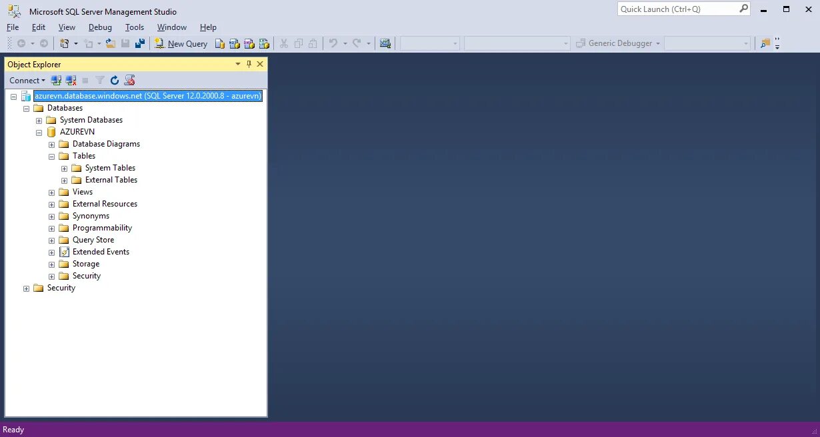Close the Object Explorer panel
This screenshot has height=437, width=820.
click(x=260, y=64)
